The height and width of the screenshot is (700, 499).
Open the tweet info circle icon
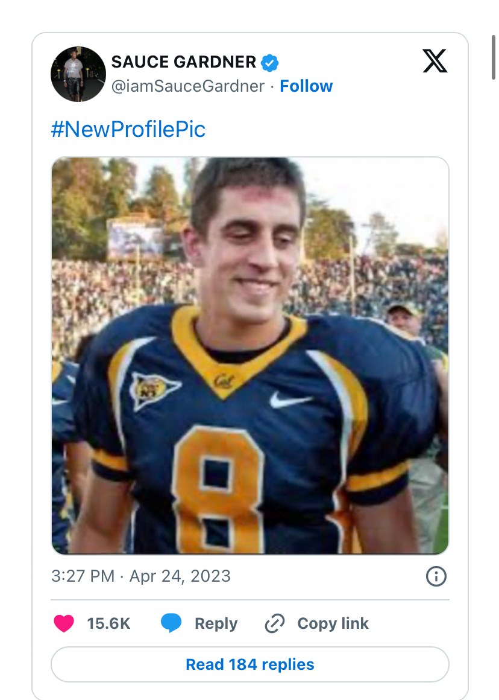click(x=436, y=577)
